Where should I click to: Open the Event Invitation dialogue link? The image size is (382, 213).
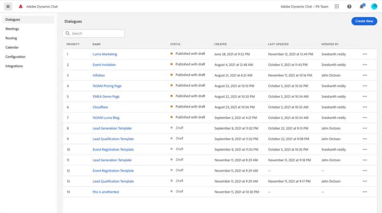click(104, 65)
